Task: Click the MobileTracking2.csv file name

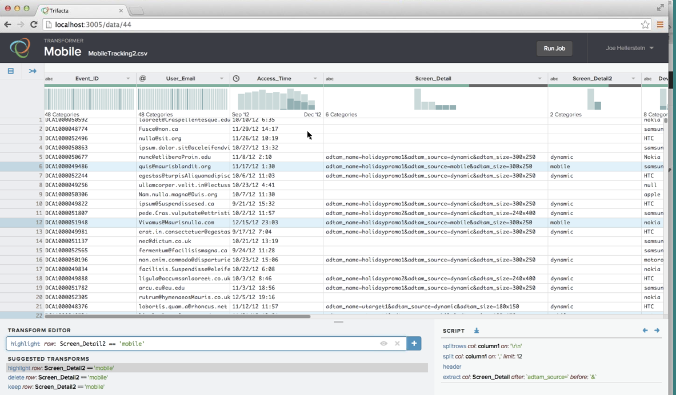Action: tap(118, 54)
